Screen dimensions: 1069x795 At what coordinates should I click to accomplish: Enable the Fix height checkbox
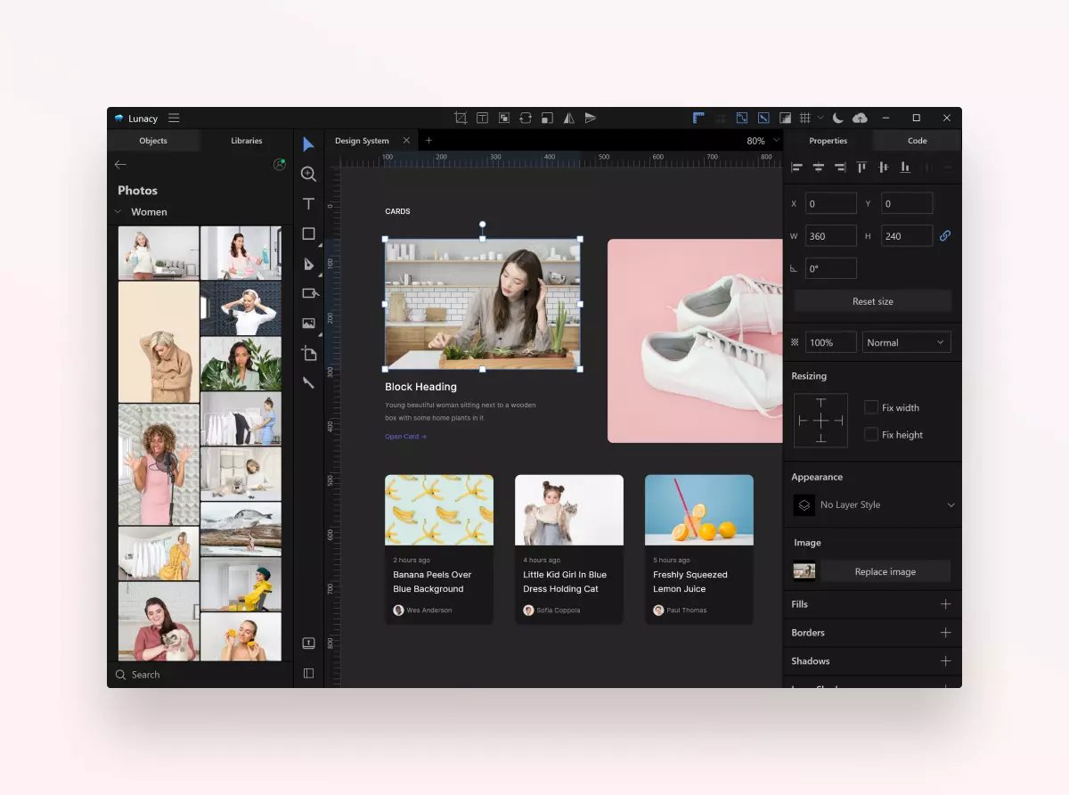pos(871,435)
